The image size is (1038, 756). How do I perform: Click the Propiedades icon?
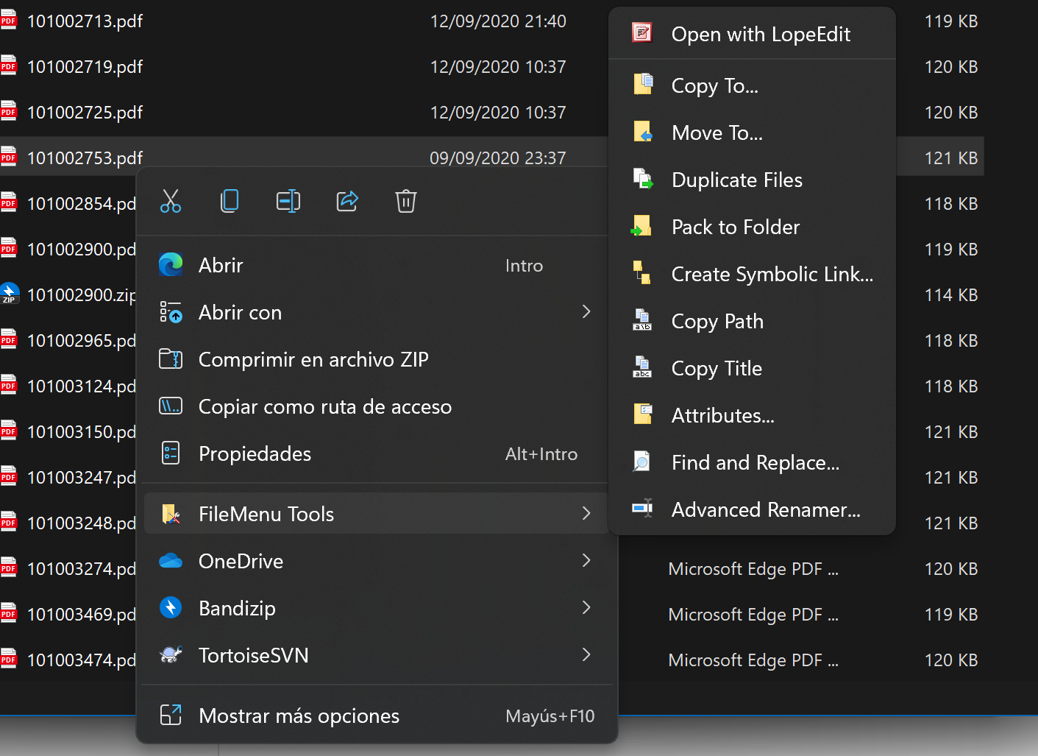pyautogui.click(x=171, y=453)
